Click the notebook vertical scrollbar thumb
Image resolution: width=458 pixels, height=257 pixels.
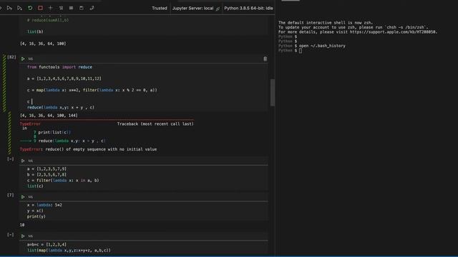(273, 93)
